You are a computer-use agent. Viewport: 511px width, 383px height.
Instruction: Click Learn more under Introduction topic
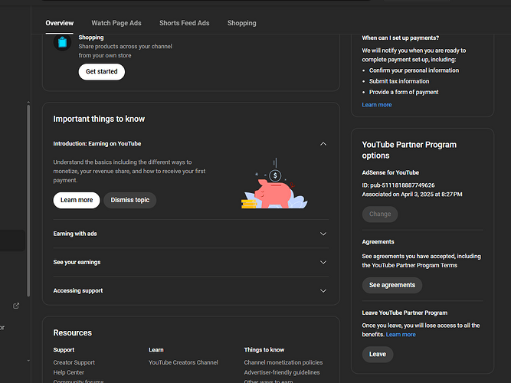[x=77, y=200]
